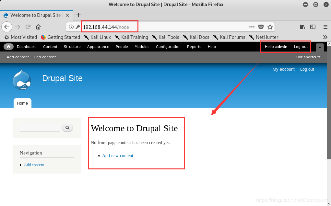Open the Configuration admin menu
Image resolution: width=331 pixels, height=206 pixels.
168,47
